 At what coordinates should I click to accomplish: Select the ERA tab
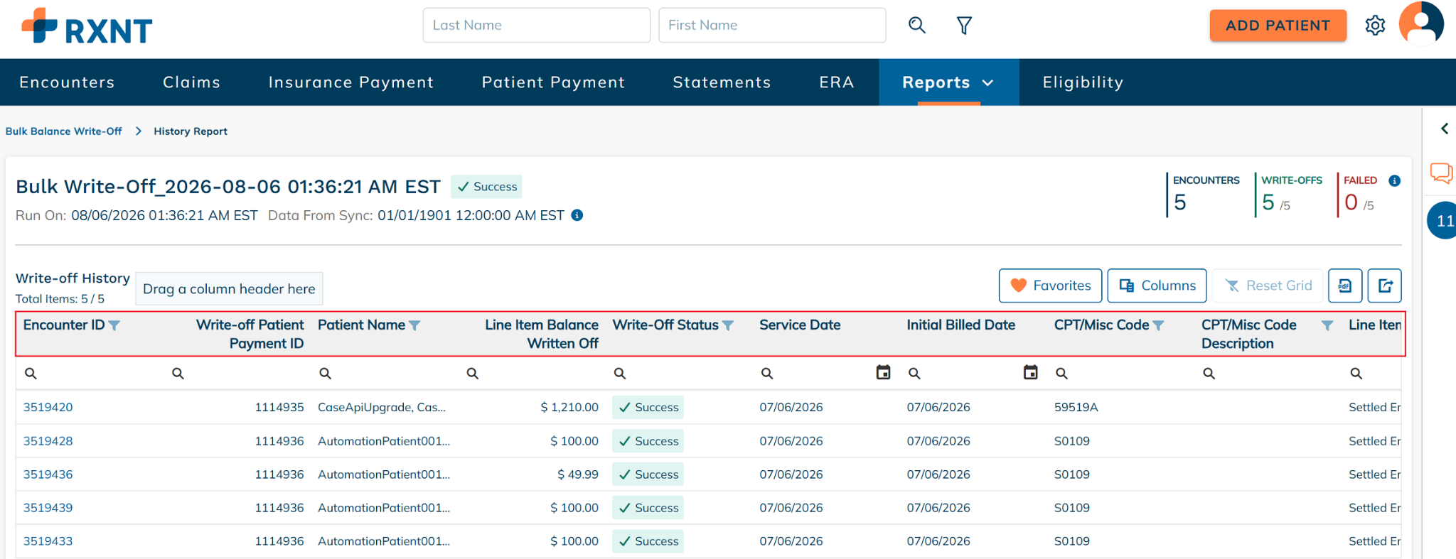point(836,82)
